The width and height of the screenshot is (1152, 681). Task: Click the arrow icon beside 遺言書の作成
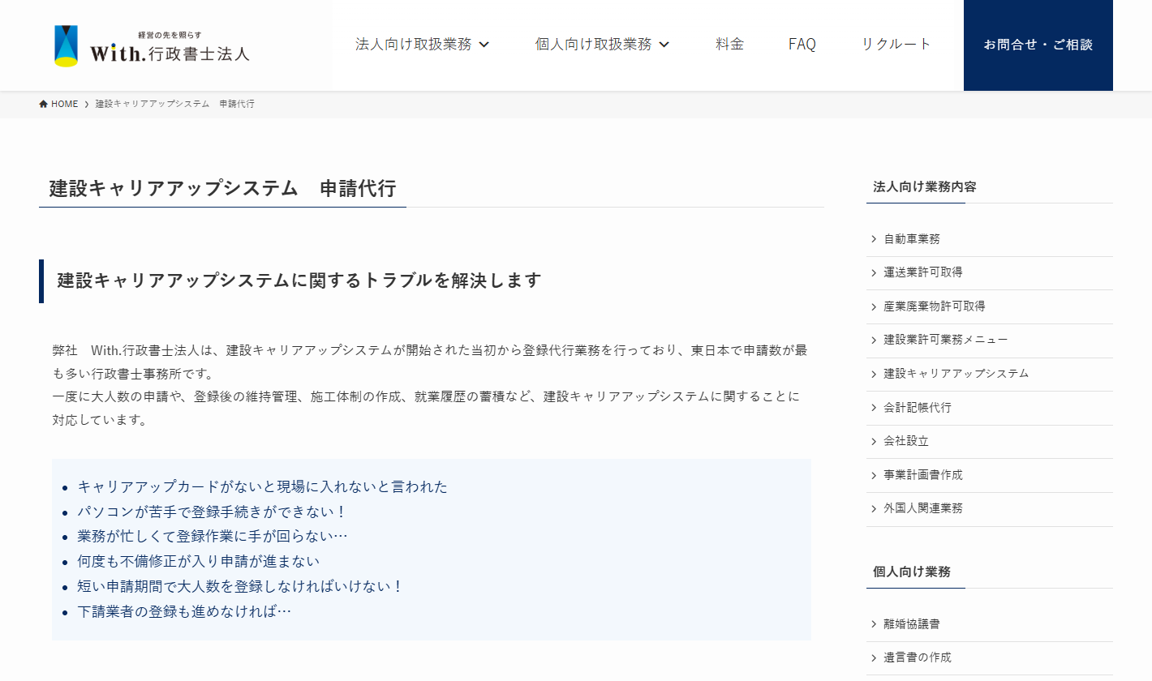click(874, 657)
